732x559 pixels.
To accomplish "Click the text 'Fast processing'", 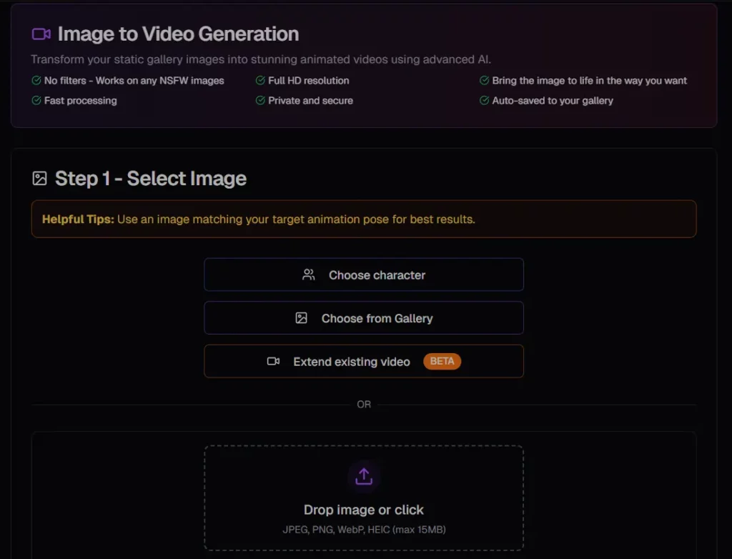I will [80, 101].
